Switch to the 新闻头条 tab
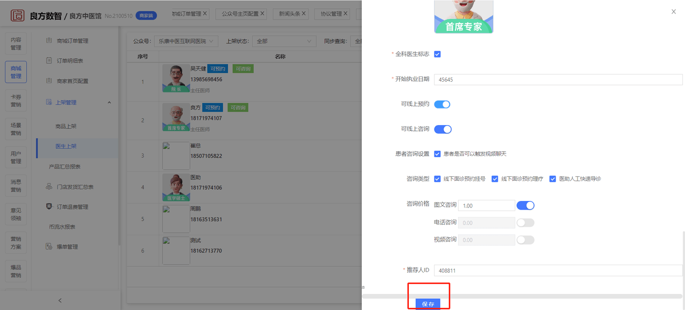Viewport: 685px width, 310px height. click(291, 14)
